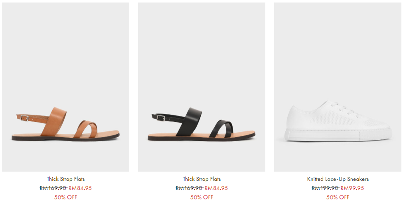Click struck-through RM169.90 price under tan sandal
This screenshot has height=205, width=405.
53,188
